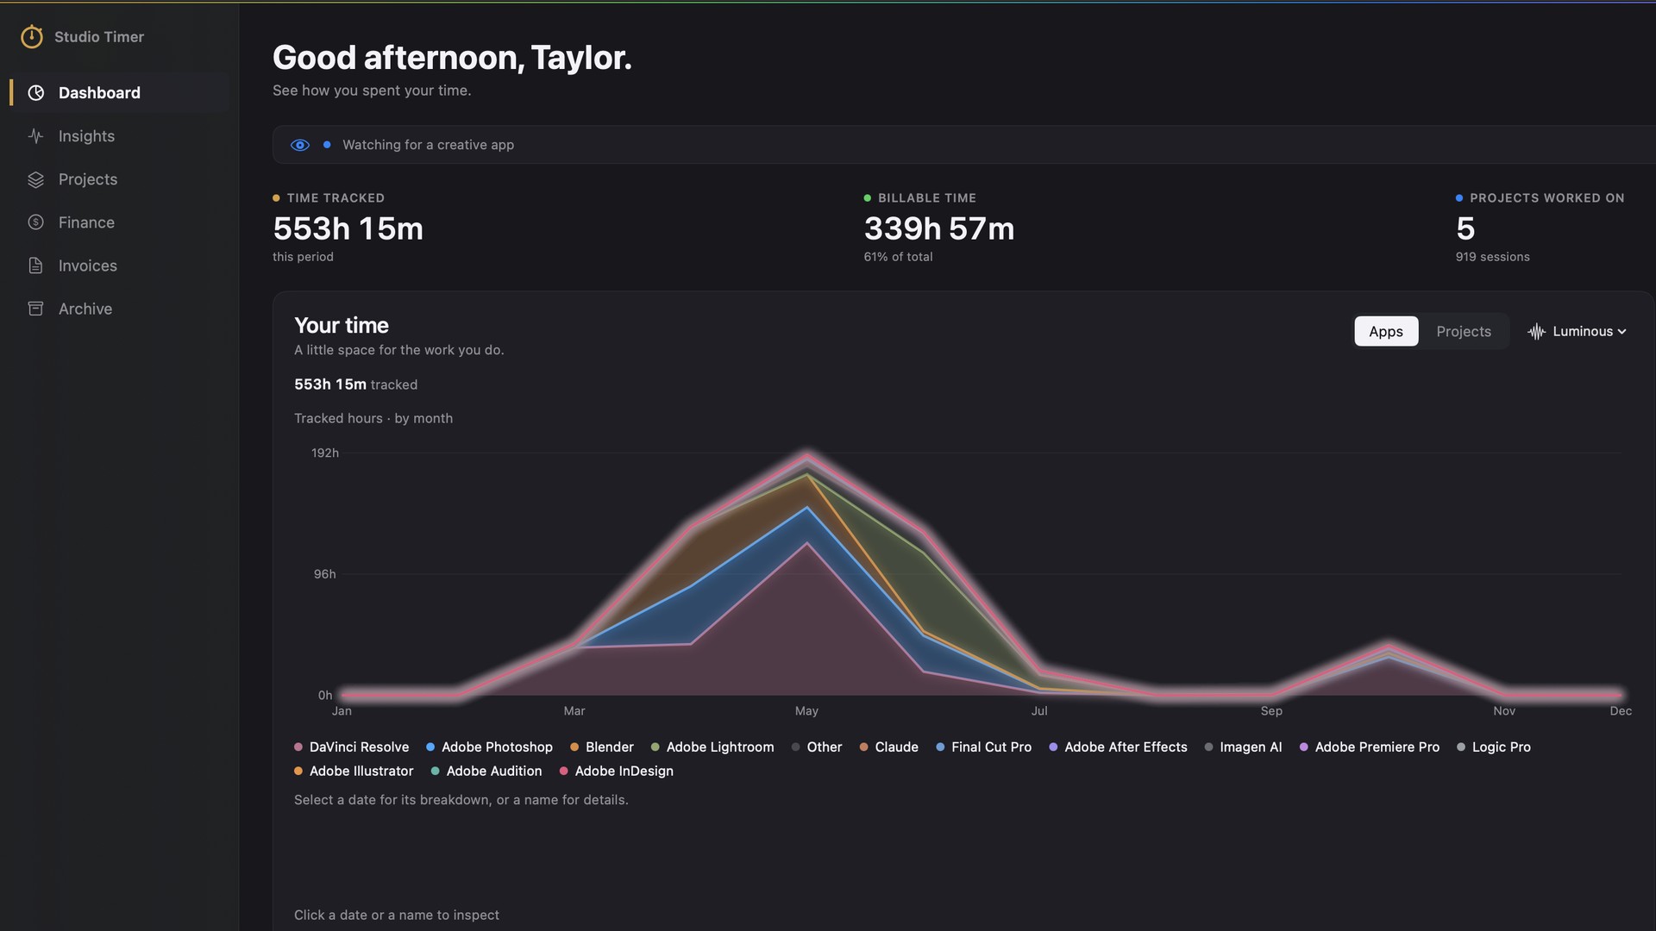Select Adobe Audition in the chart legend
The image size is (1656, 931).
[x=486, y=772]
